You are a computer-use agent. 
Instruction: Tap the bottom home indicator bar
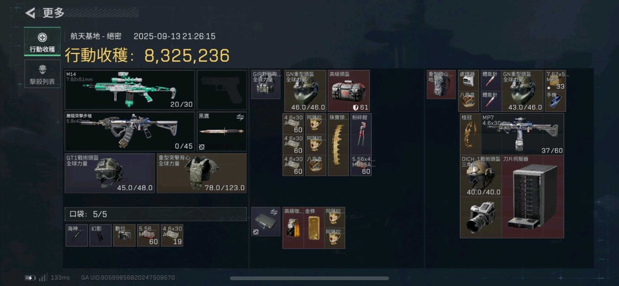(x=309, y=278)
